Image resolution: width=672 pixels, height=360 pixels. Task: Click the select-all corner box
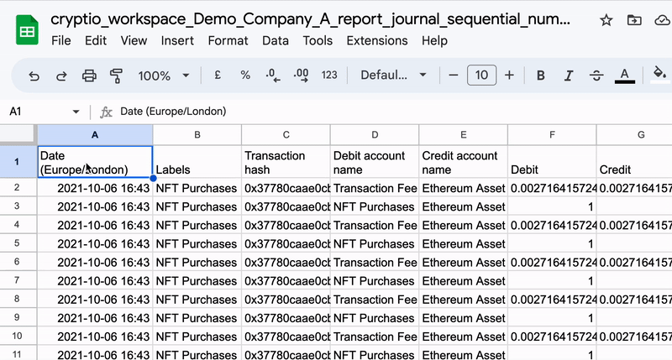[x=17, y=134]
